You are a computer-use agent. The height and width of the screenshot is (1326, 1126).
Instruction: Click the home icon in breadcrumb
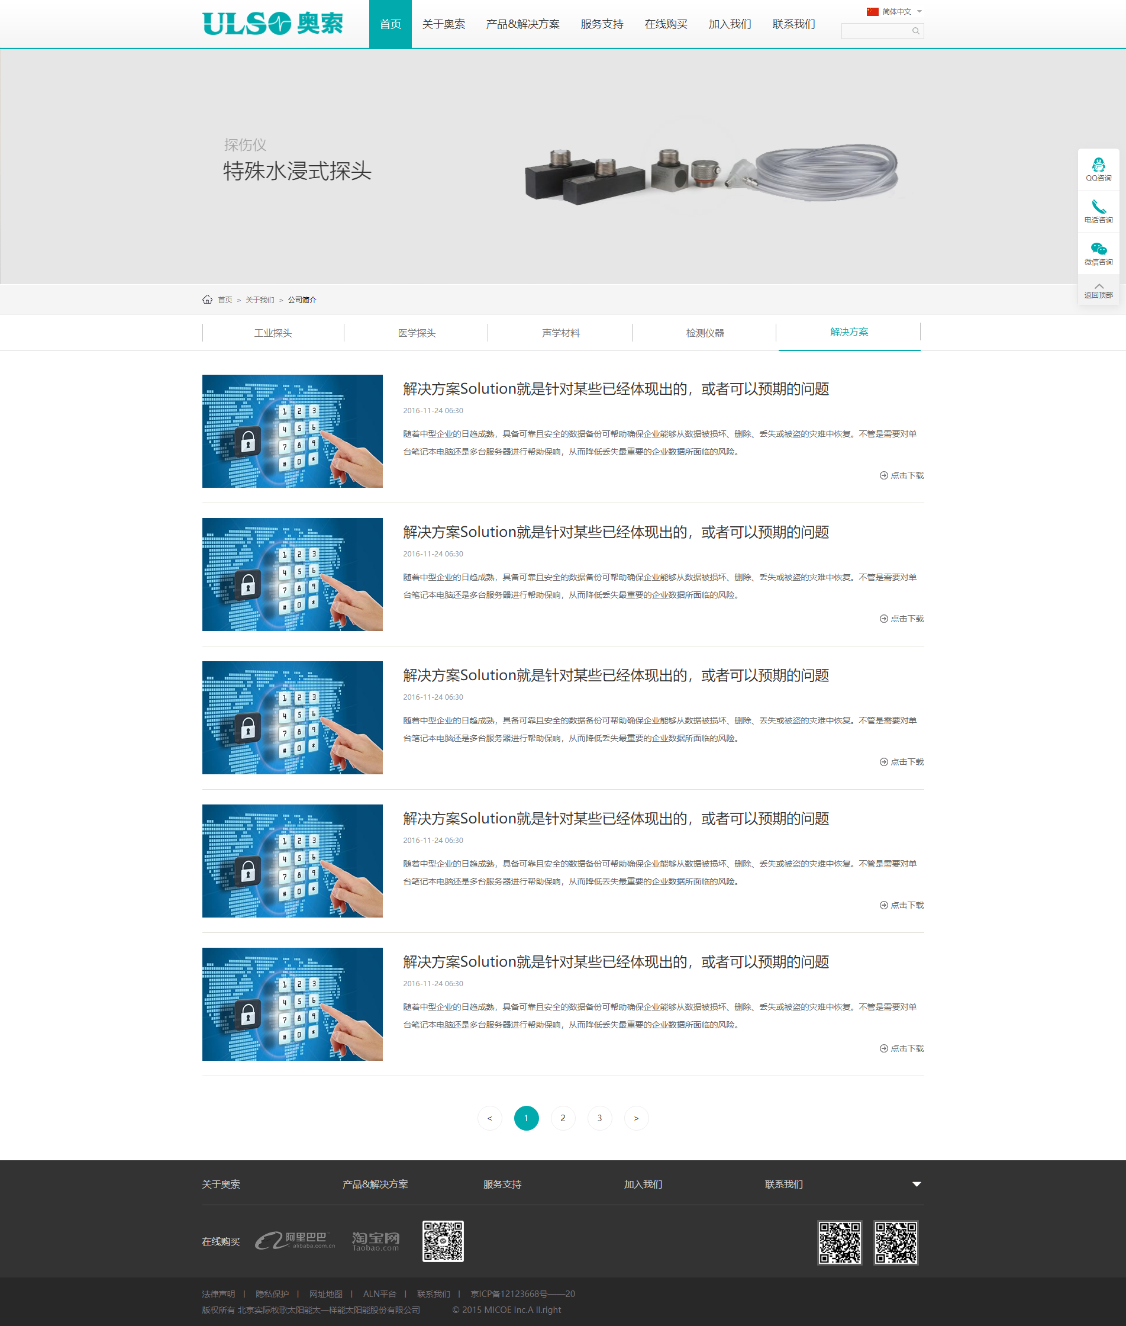[208, 300]
